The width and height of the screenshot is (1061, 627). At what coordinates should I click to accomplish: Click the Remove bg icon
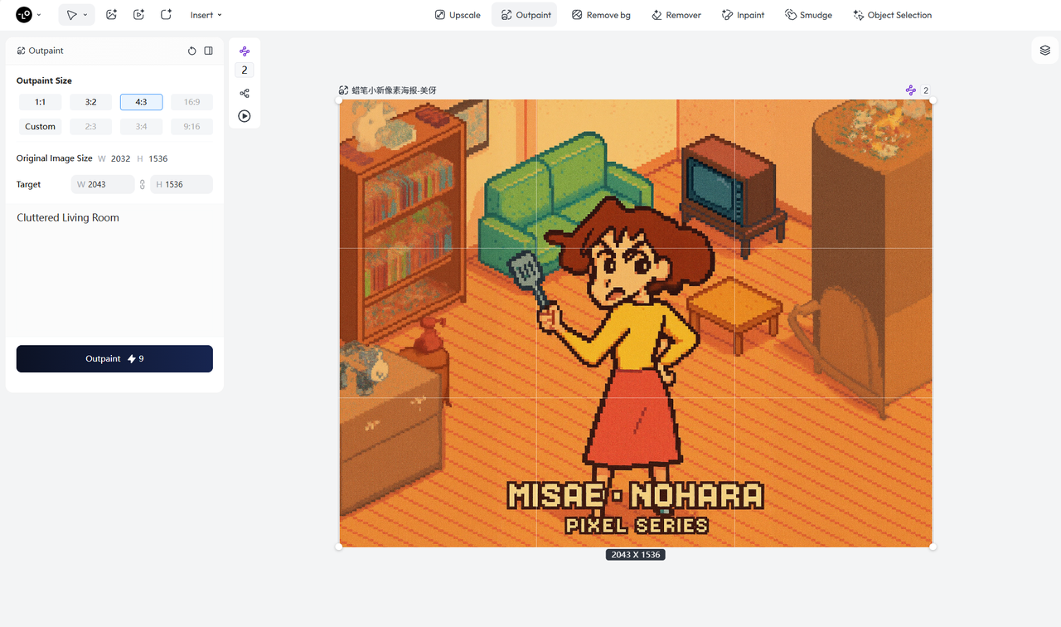(577, 15)
